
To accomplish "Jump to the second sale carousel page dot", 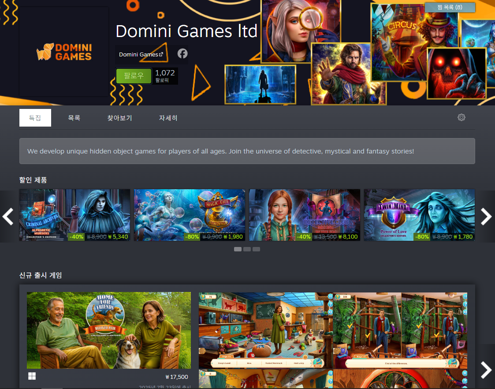I will (x=247, y=249).
